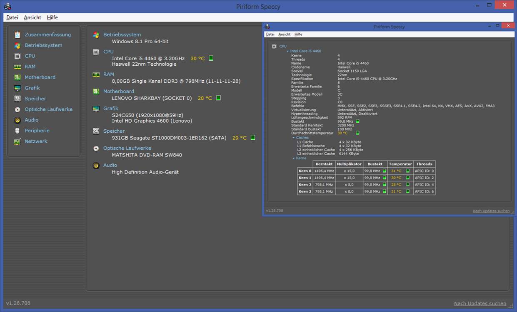Image resolution: width=517 pixels, height=312 pixels.
Task: Click Speicher drive icon in summary panel
Action: click(96, 131)
